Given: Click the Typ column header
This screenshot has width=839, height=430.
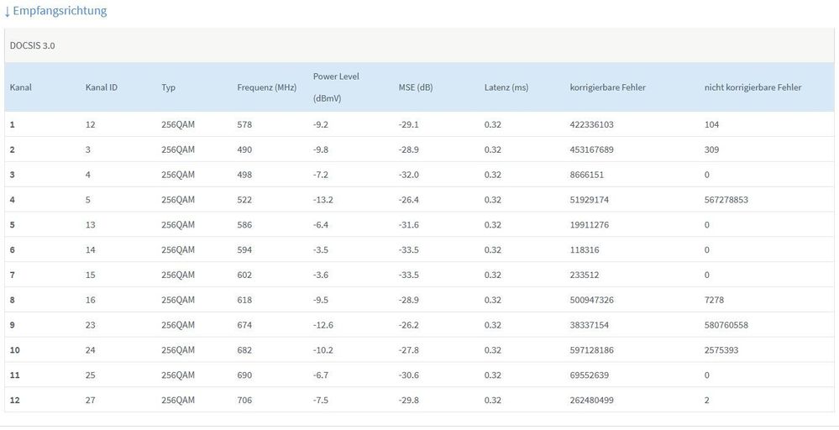Looking at the screenshot, I should coord(168,87).
